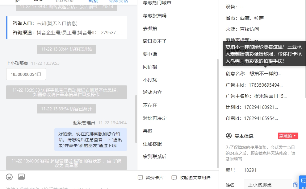Click the 顾客状态 change notice

66,163
